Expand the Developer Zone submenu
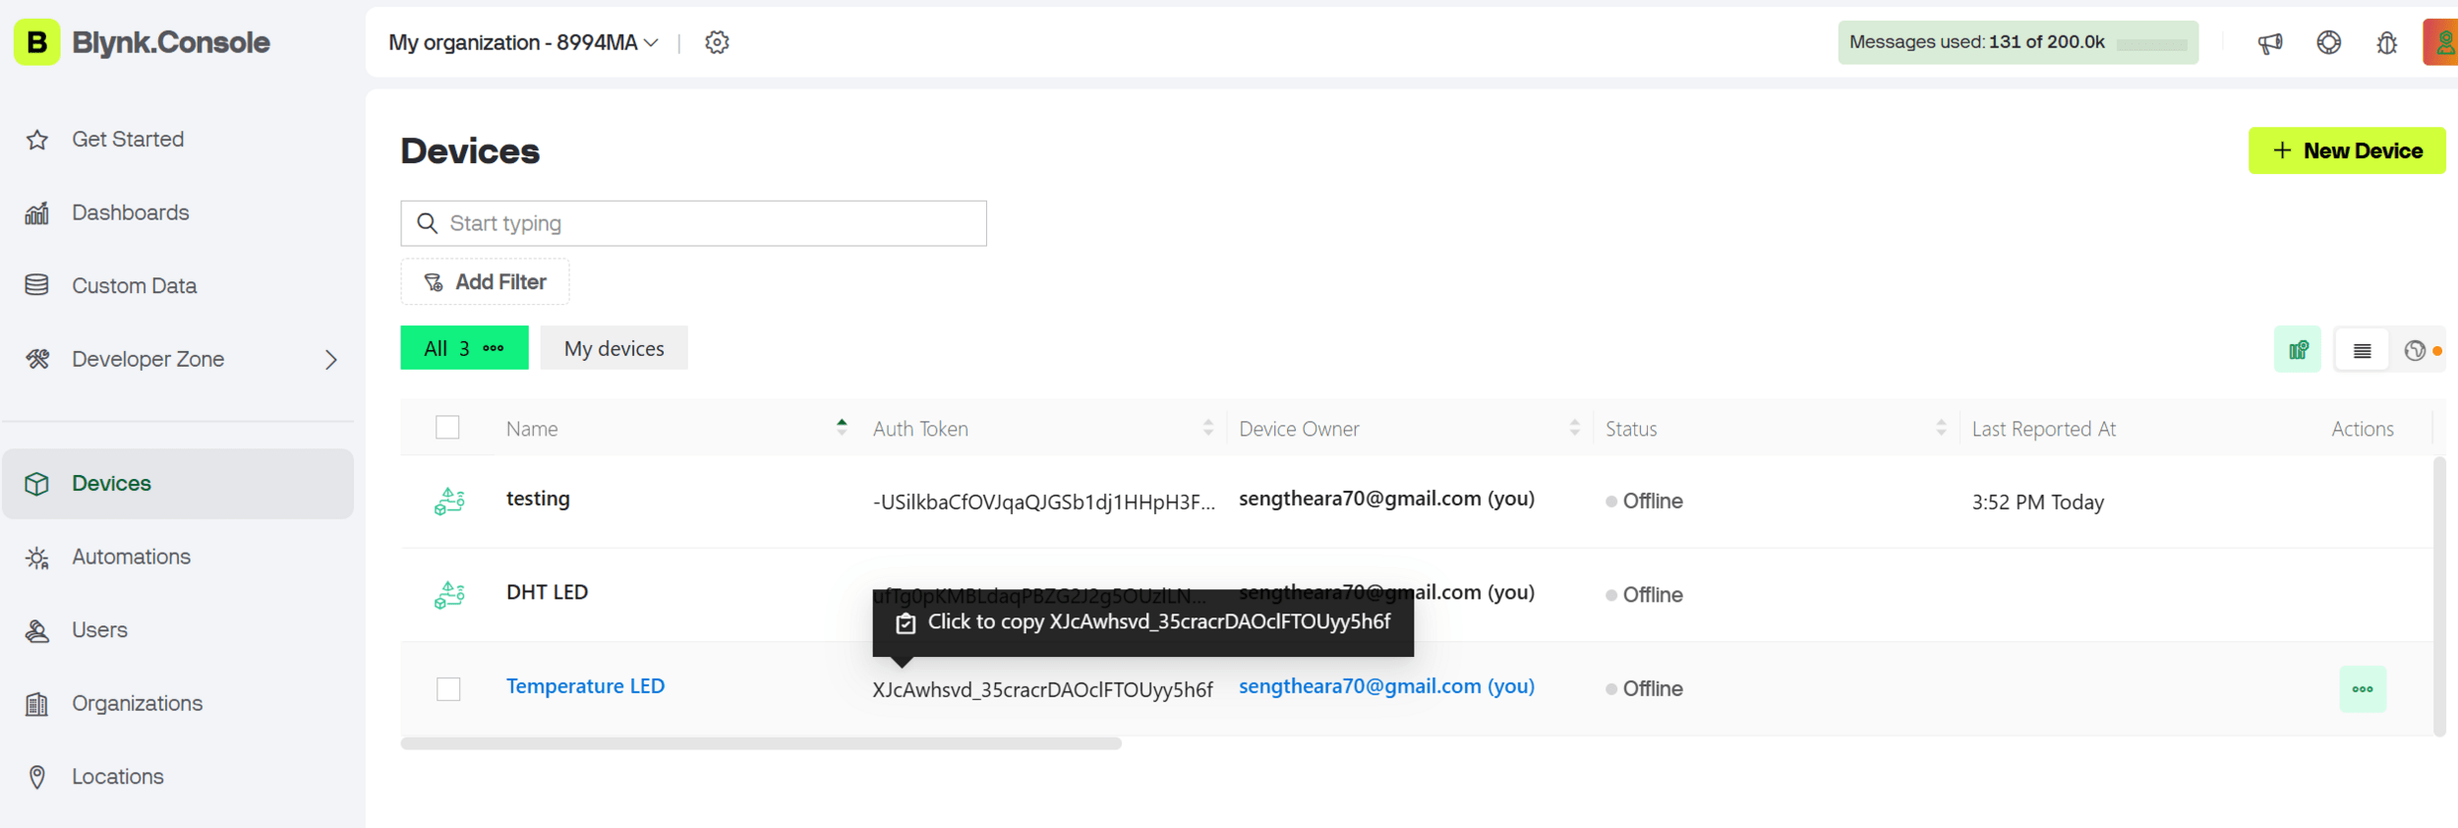Viewport: 2458px width, 828px height. pos(330,360)
